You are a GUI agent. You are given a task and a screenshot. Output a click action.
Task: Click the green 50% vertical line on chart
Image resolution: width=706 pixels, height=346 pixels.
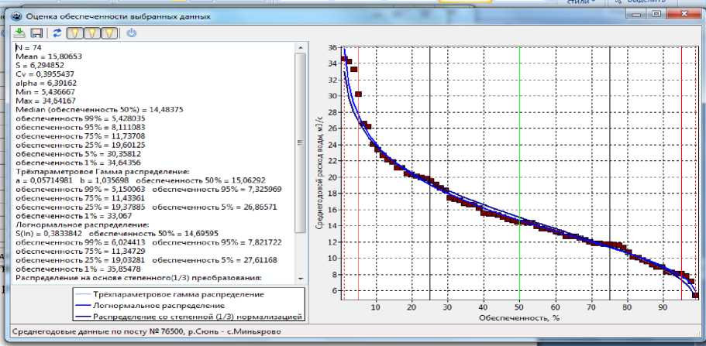pyautogui.click(x=519, y=155)
